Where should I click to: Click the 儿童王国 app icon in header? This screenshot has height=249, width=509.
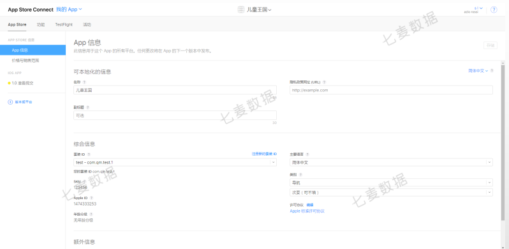click(x=241, y=10)
